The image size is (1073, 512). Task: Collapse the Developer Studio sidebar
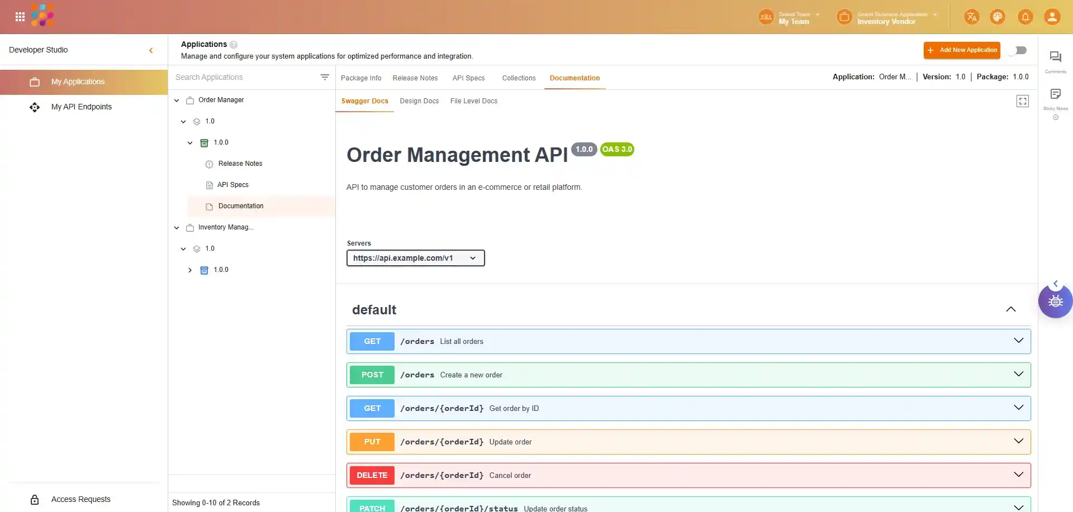(151, 50)
